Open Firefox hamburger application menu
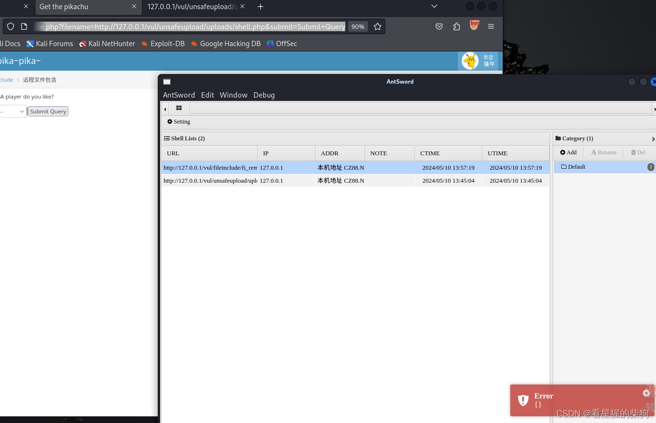This screenshot has width=656, height=423. [491, 26]
